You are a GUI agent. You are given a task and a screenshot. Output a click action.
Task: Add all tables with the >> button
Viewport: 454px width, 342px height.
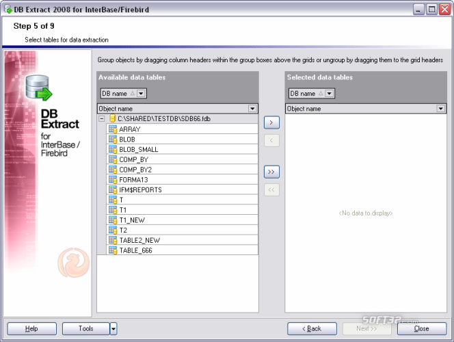271,172
